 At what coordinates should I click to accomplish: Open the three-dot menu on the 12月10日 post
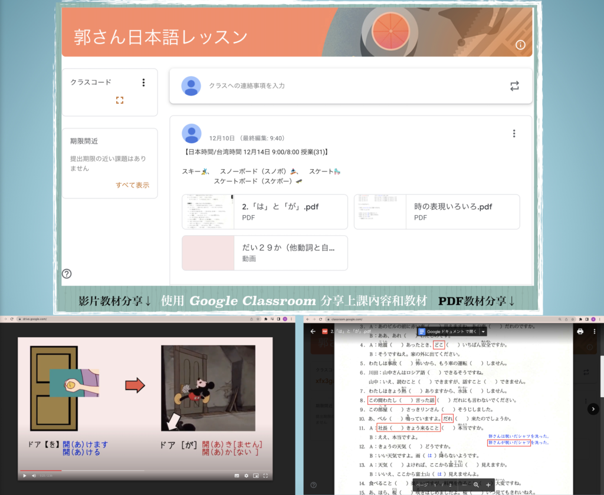tap(514, 134)
